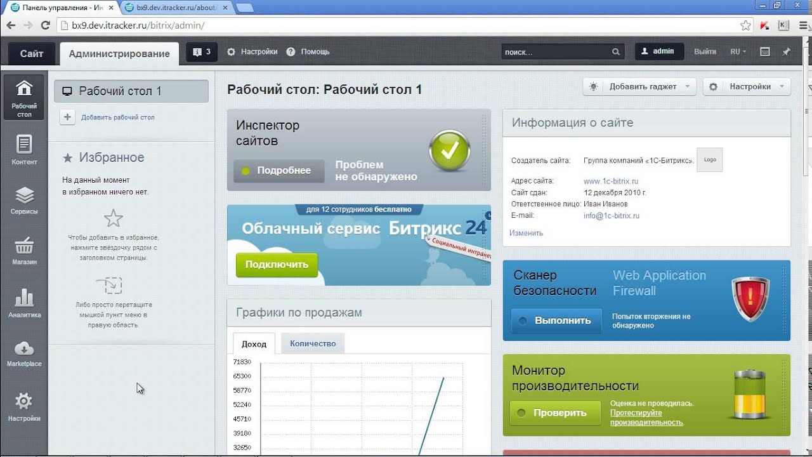Click the Графики по продажам gadget title
The width and height of the screenshot is (812, 457).
tap(299, 312)
